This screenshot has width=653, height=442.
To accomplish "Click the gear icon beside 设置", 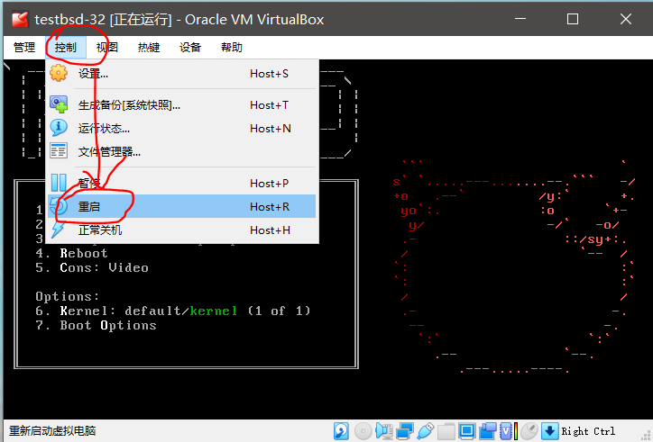I will (x=59, y=74).
